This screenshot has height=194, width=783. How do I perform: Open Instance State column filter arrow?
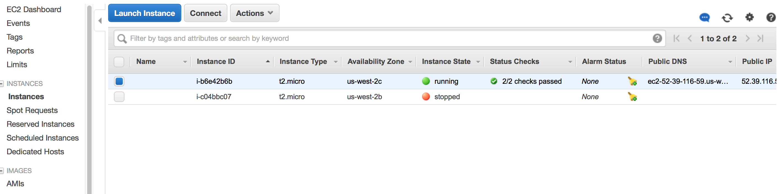tap(478, 62)
